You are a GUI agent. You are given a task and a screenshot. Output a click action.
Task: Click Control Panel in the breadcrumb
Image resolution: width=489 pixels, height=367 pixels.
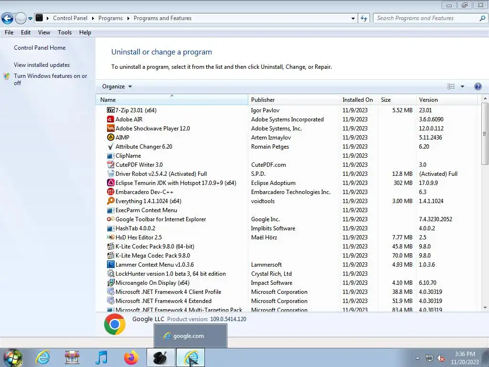point(70,18)
